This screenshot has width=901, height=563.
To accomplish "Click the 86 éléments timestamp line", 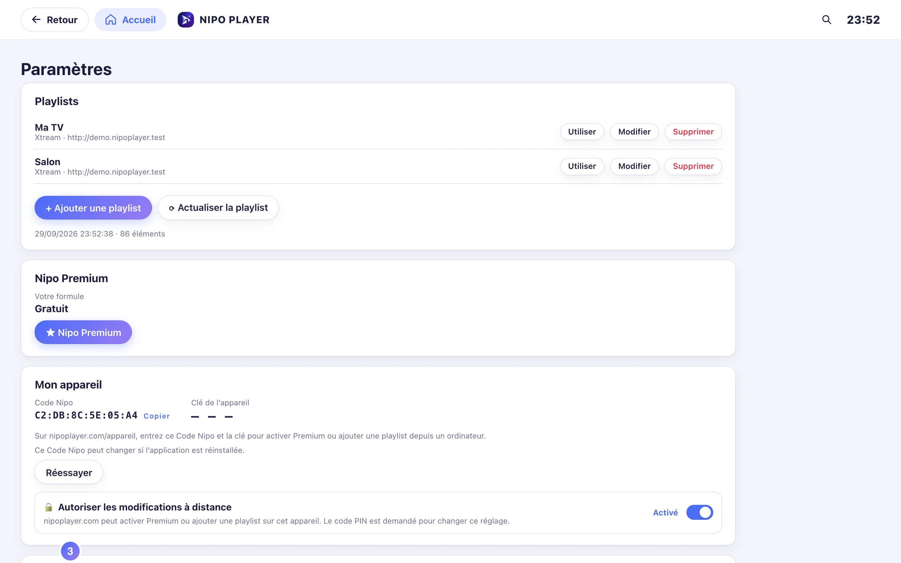I will coord(100,234).
